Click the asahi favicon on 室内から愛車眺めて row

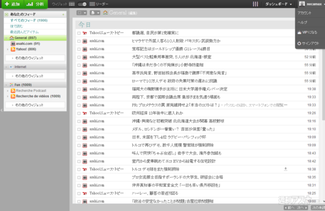(84, 162)
